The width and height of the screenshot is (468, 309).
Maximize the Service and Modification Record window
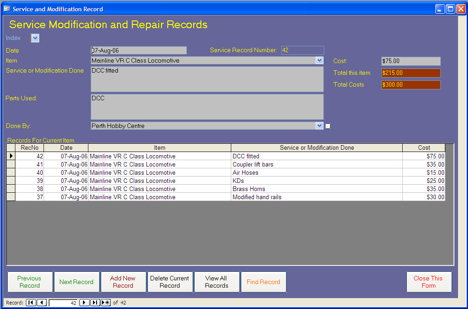click(450, 9)
